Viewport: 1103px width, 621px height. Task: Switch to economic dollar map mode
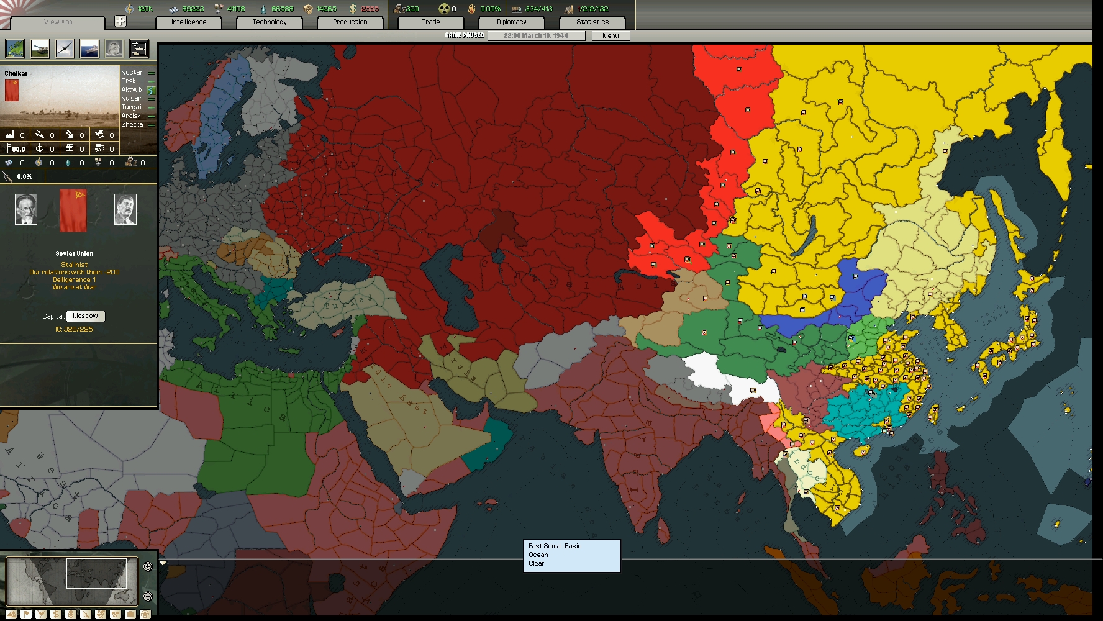tap(56, 614)
